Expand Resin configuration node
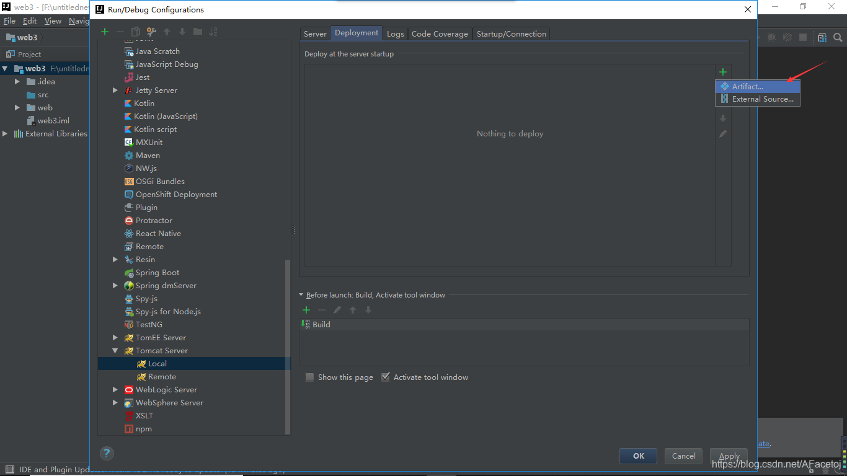Viewport: 847px width, 476px height. coord(115,260)
